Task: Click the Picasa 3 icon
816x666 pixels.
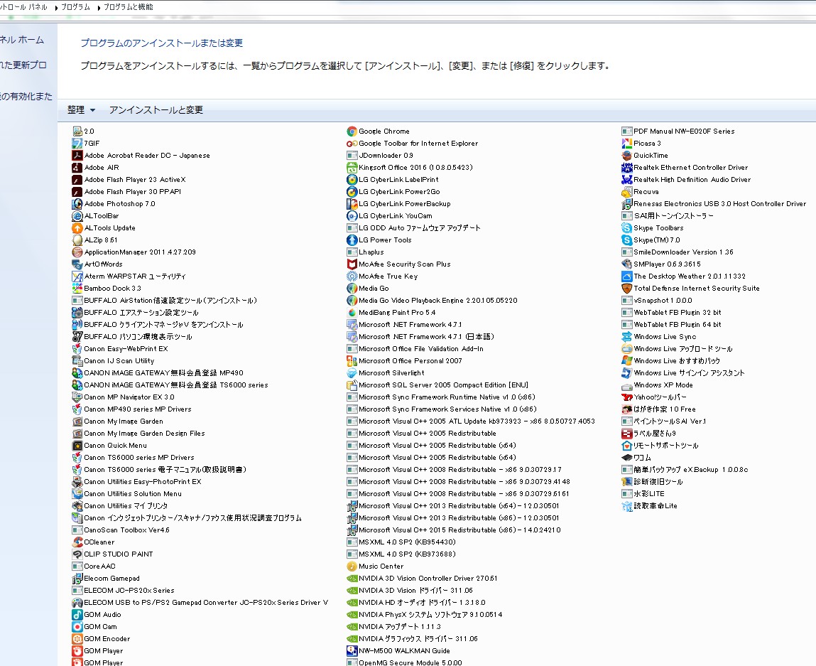Action: coord(626,143)
